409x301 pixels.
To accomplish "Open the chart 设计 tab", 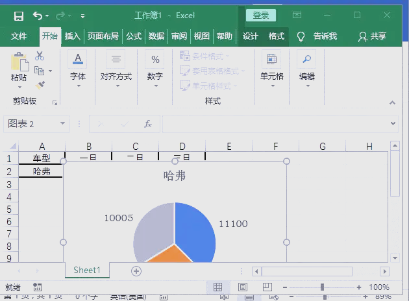I will (x=251, y=36).
